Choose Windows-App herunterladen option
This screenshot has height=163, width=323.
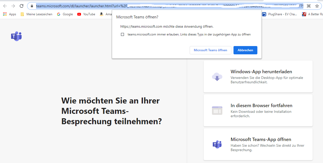point(258,76)
